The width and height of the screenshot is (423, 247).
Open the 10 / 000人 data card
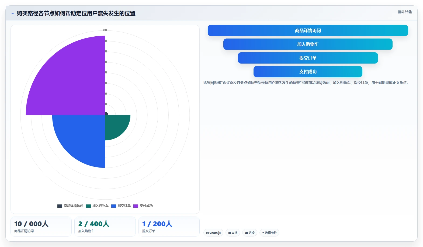pyautogui.click(x=41, y=227)
